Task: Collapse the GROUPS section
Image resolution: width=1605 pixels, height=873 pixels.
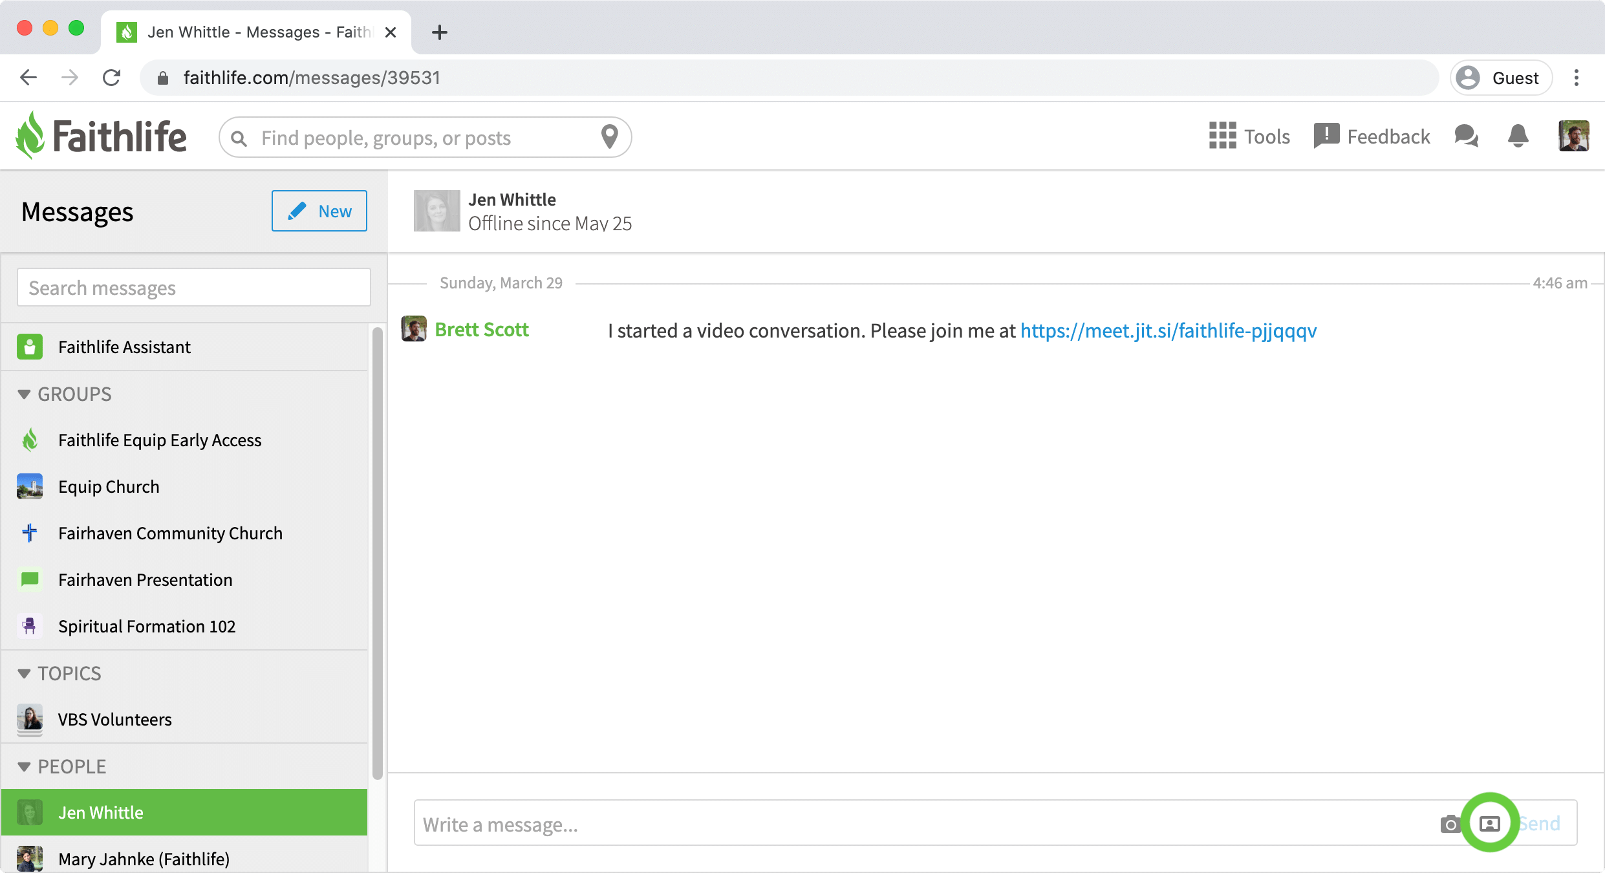Action: click(25, 394)
